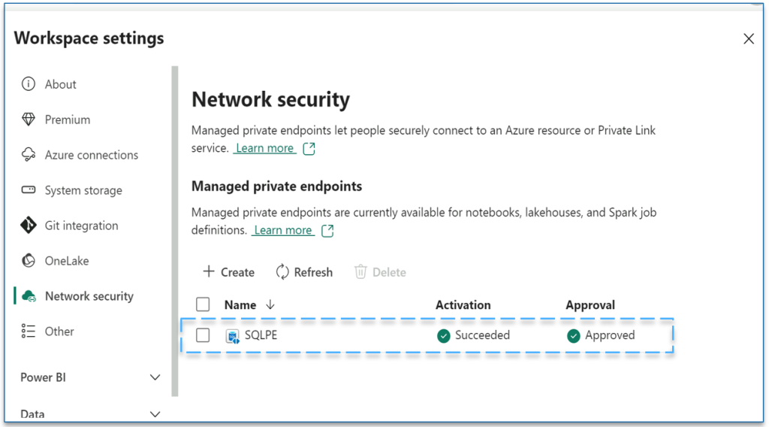Click the Azure connections cloud icon
This screenshot has height=427, width=769.
click(29, 155)
